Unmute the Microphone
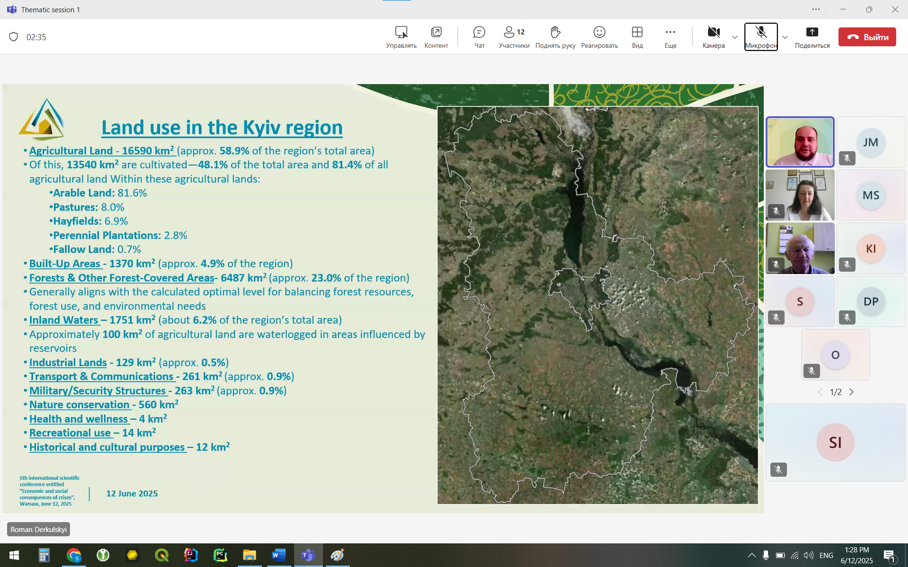 761,37
